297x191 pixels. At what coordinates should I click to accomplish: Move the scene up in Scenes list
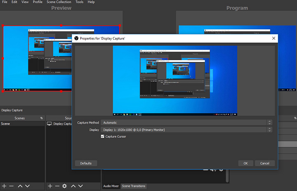pyautogui.click(x=20, y=186)
